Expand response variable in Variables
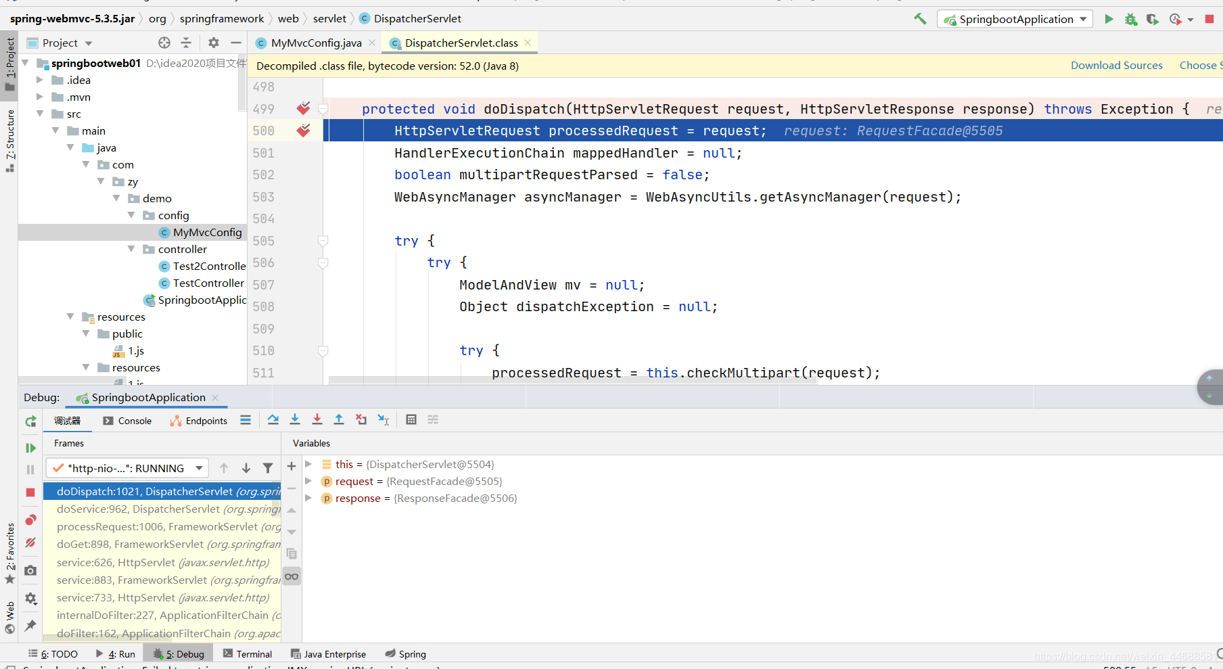The height and width of the screenshot is (669, 1223). 308,498
